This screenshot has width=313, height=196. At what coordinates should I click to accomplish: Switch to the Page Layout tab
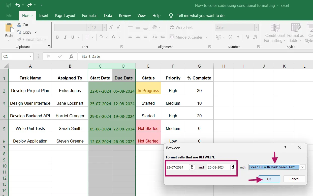(65, 15)
